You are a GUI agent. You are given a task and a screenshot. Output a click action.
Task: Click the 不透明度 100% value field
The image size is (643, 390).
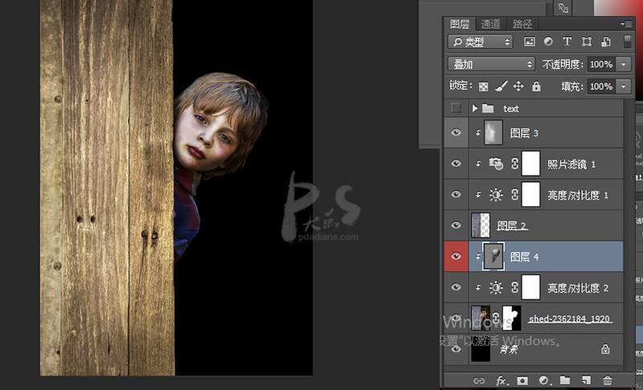coord(600,64)
